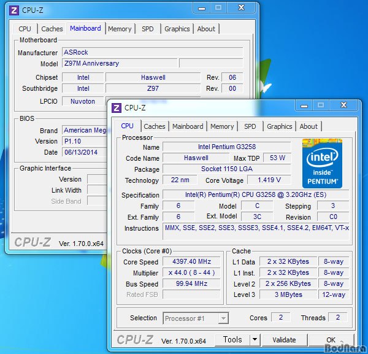Click the Intel inside Pentium logo
Image resolution: width=368 pixels, height=354 pixels.
click(322, 164)
